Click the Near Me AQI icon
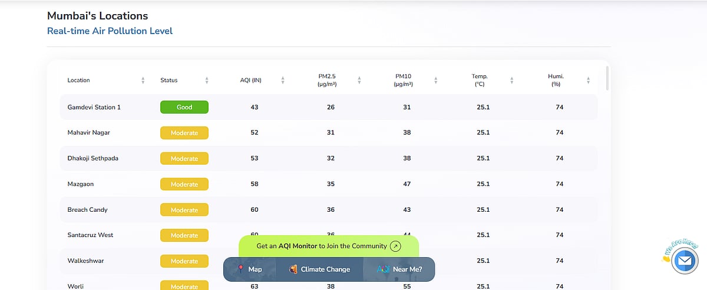Image resolution: width=707 pixels, height=290 pixels. [383, 269]
